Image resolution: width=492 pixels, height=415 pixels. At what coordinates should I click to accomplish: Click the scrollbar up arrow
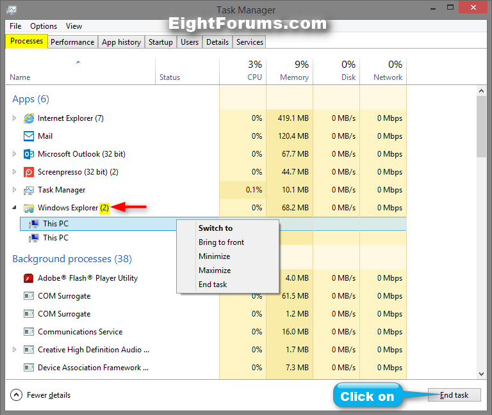[481, 91]
